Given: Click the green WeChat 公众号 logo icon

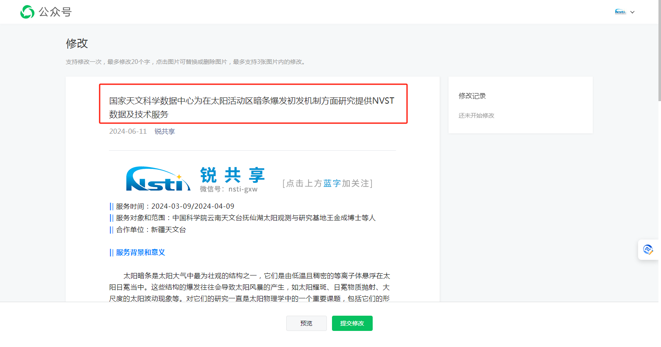Looking at the screenshot, I should click(x=28, y=12).
